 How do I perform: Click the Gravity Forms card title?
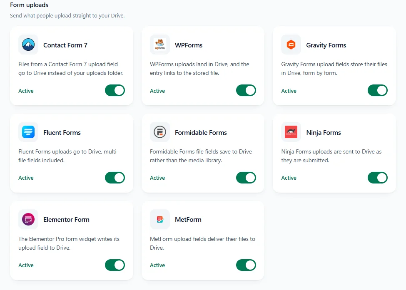click(326, 45)
